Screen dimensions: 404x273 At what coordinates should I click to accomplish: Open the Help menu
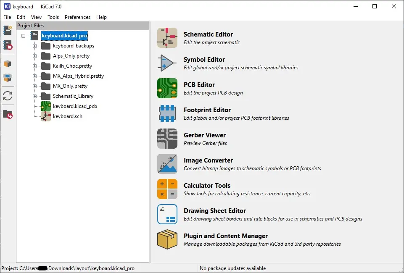pos(101,17)
